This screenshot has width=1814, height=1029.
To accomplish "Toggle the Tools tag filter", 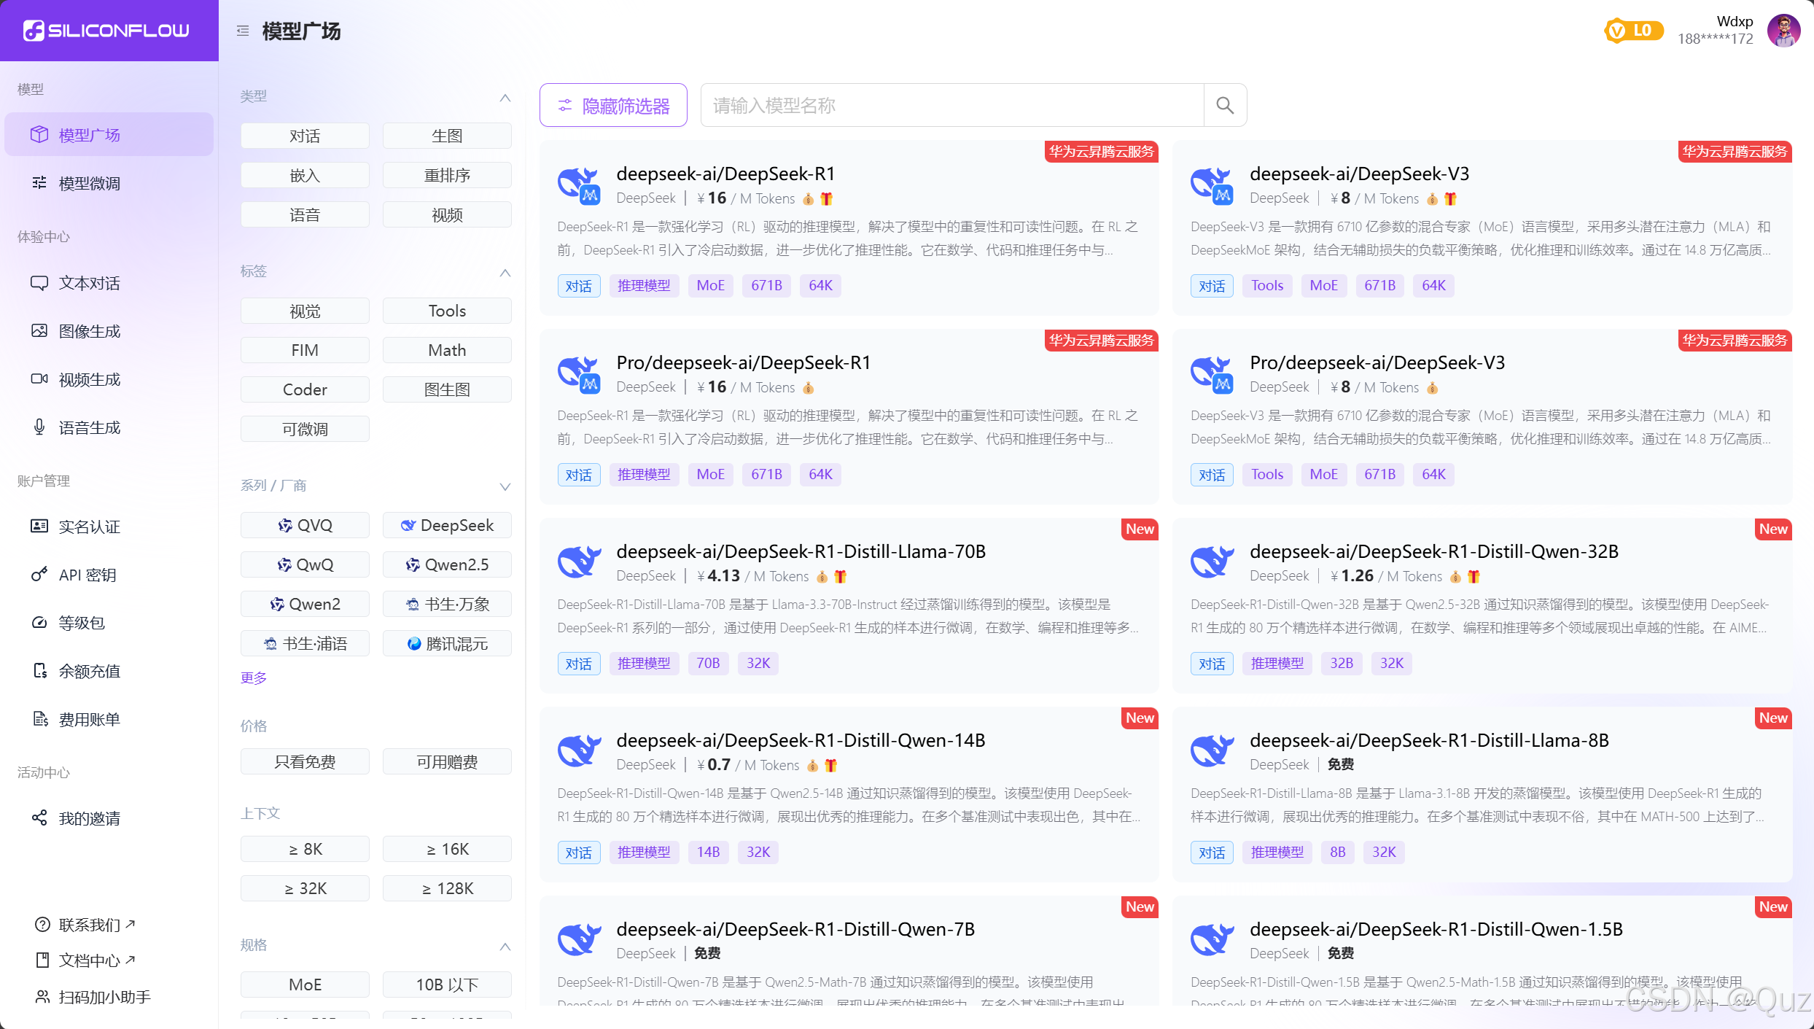I will [447, 311].
